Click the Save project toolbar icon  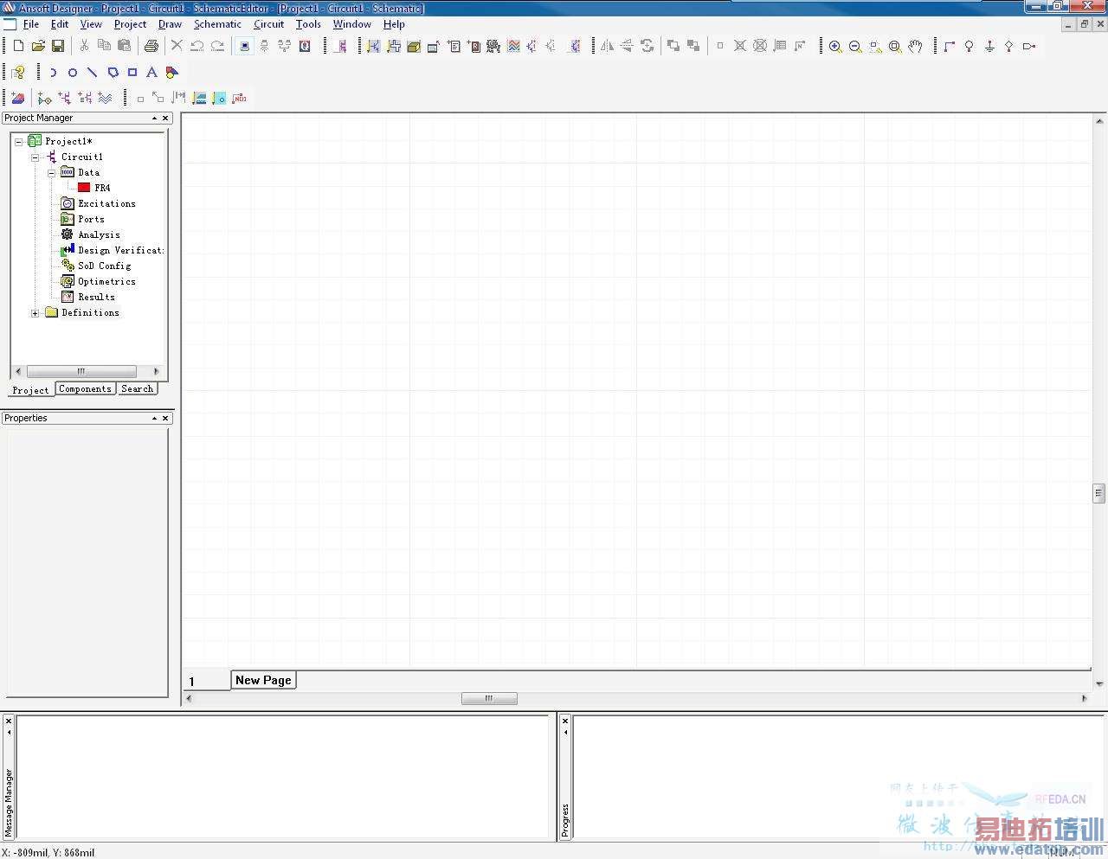tap(58, 46)
